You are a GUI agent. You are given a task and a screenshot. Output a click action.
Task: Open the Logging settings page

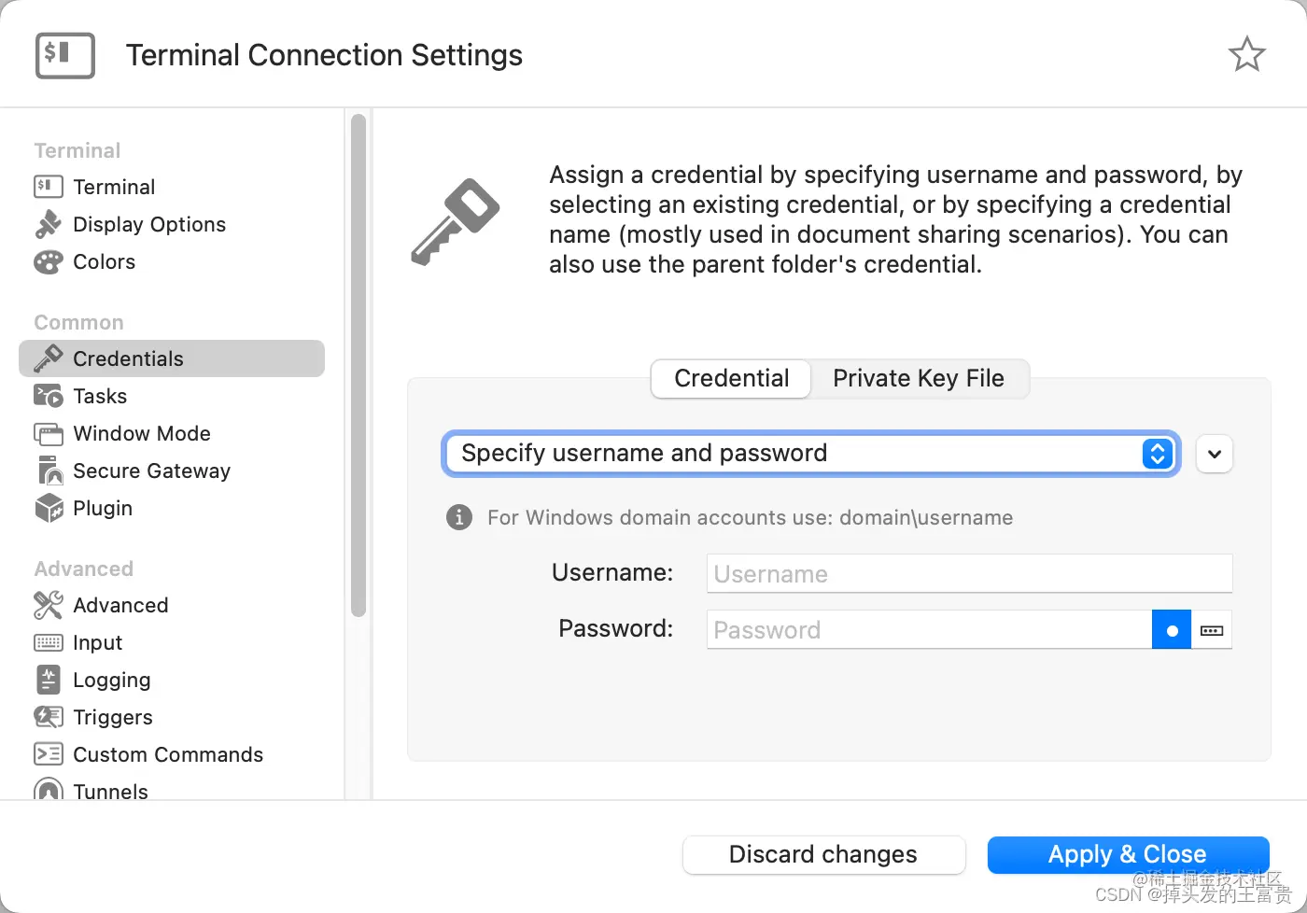point(111,680)
